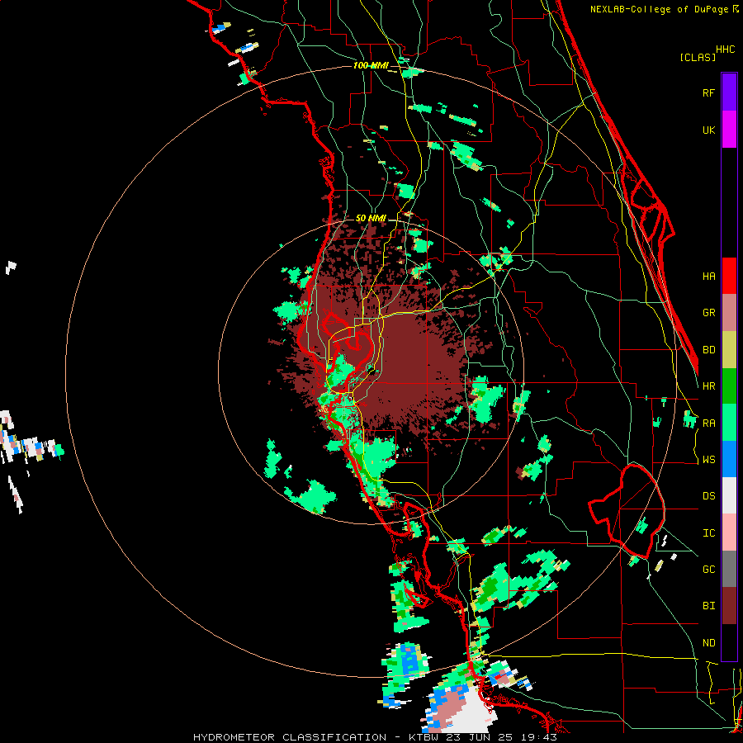Click the "RF" legend label
743x743 pixels.
tap(708, 92)
